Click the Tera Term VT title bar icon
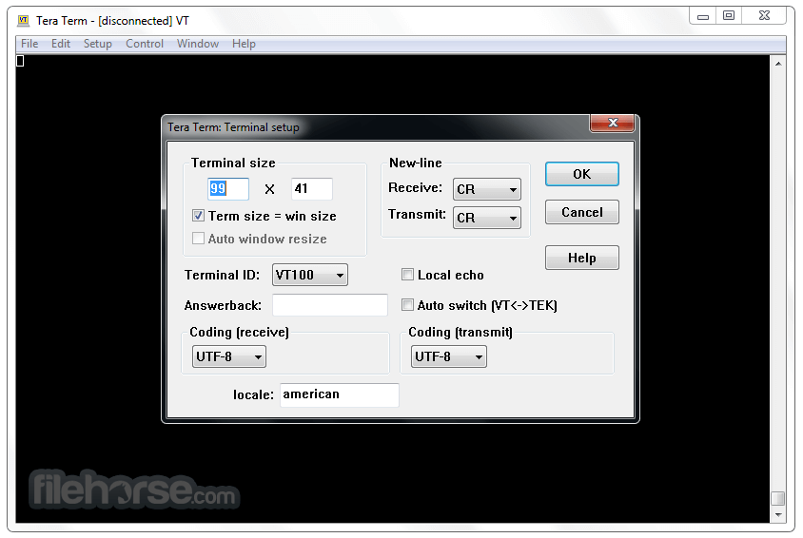This screenshot has height=538, width=803. coord(23,21)
